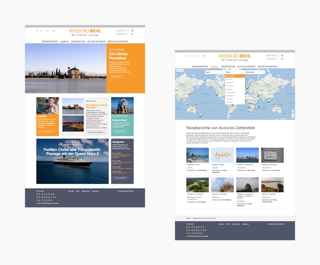Click Queen Mary 2 cruise banner

(72, 161)
